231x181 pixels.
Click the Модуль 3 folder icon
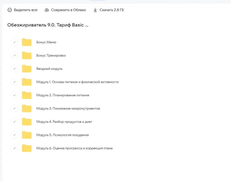[27, 108]
